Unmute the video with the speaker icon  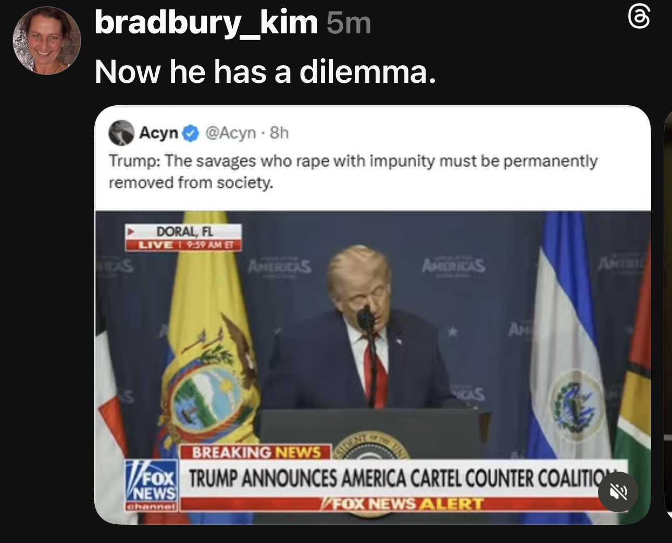pyautogui.click(x=618, y=491)
